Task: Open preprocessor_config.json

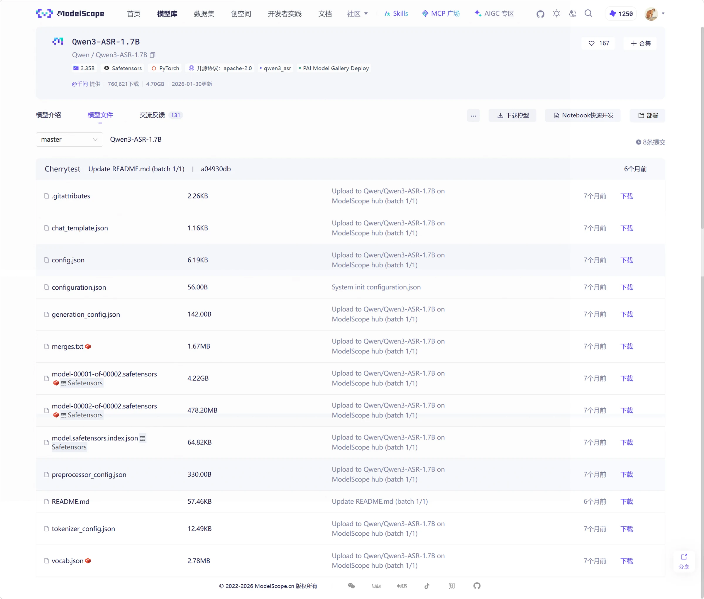Action: tap(89, 474)
